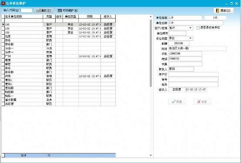241x163 pixels.
Task: Click filter cell under 往来单位简称 header
Action: (x=24, y=20)
